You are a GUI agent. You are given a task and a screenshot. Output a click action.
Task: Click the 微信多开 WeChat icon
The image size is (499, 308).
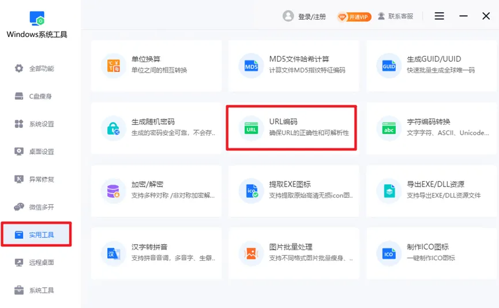pos(19,207)
